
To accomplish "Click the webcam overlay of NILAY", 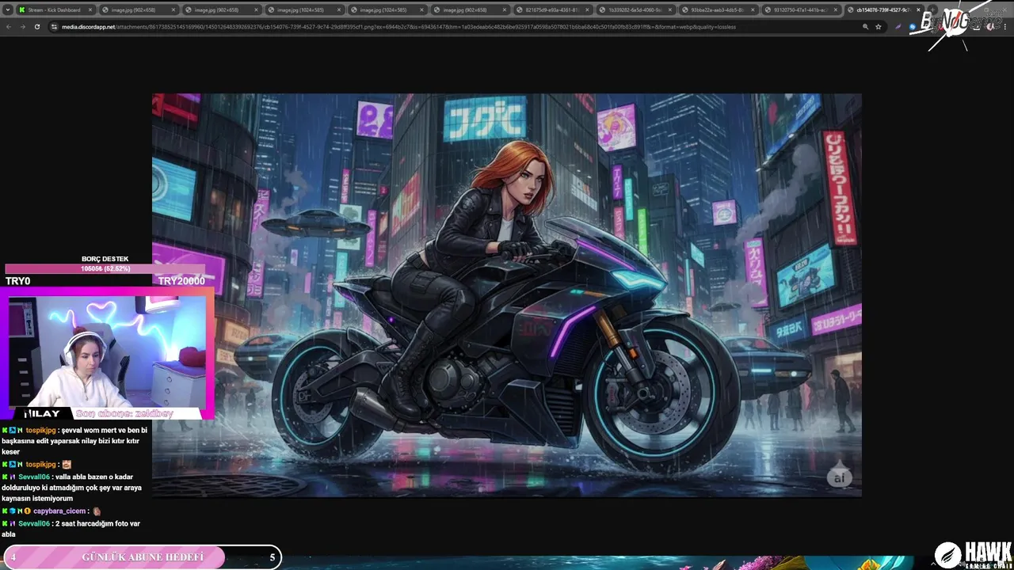I will pos(107,351).
